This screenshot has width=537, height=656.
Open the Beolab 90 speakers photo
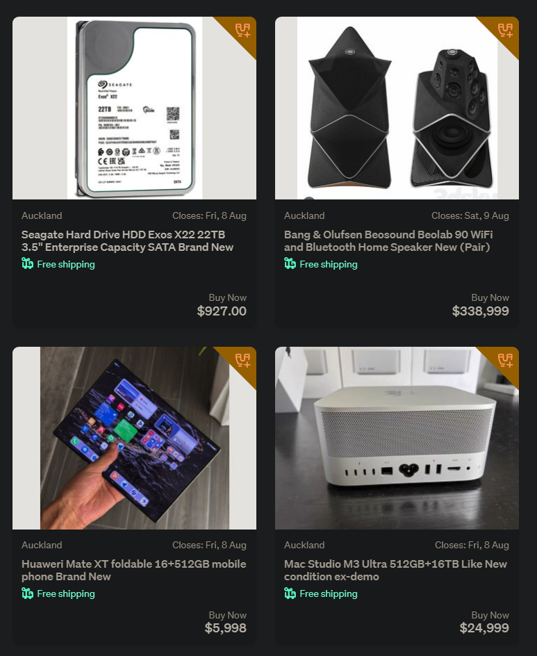(397, 108)
